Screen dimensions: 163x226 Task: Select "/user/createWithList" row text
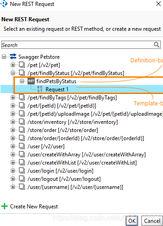82,163
